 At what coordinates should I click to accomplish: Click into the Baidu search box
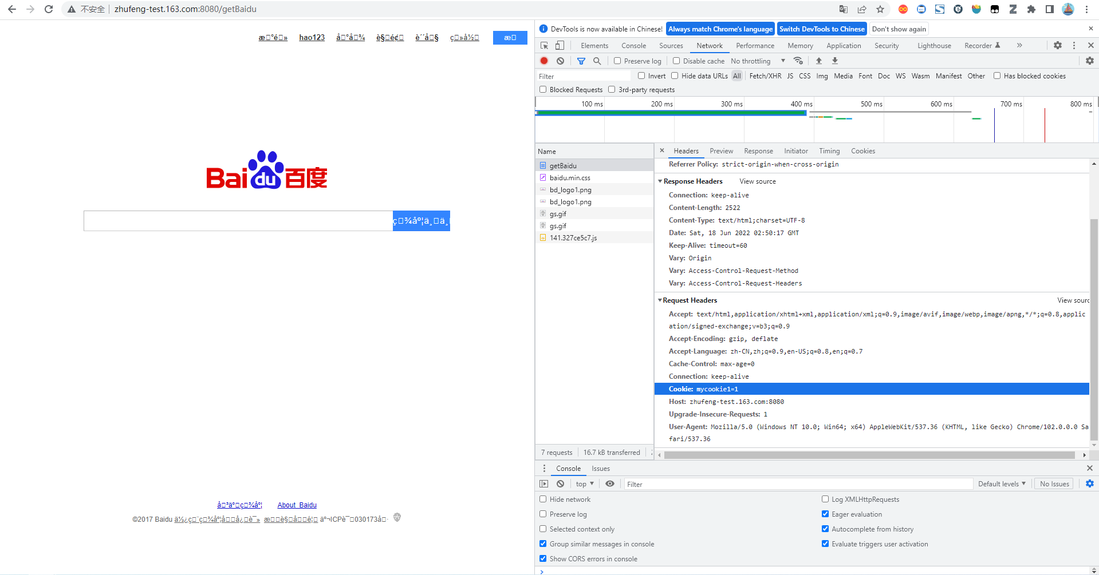click(238, 221)
